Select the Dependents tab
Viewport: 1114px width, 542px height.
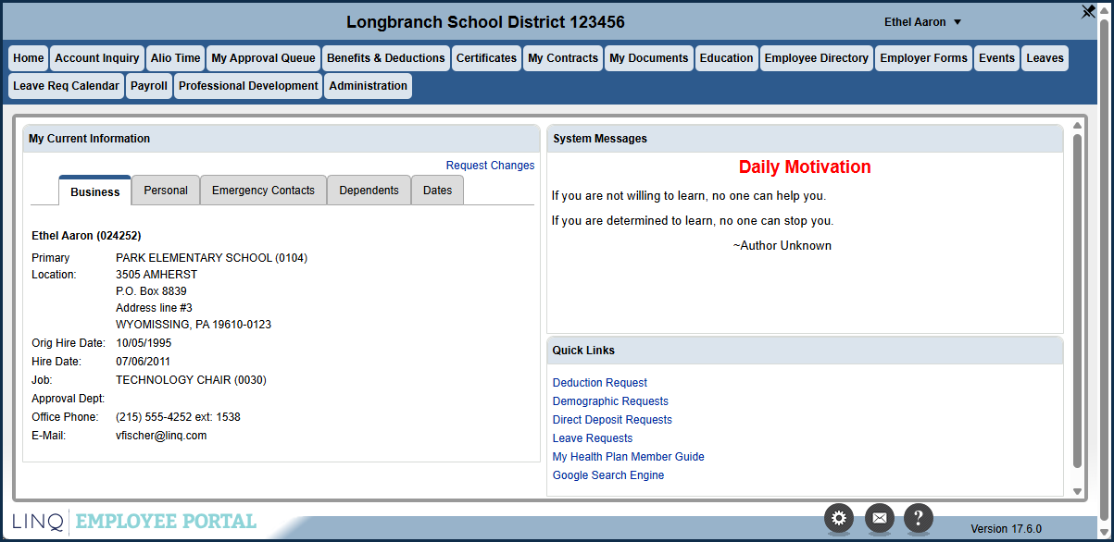coord(369,191)
